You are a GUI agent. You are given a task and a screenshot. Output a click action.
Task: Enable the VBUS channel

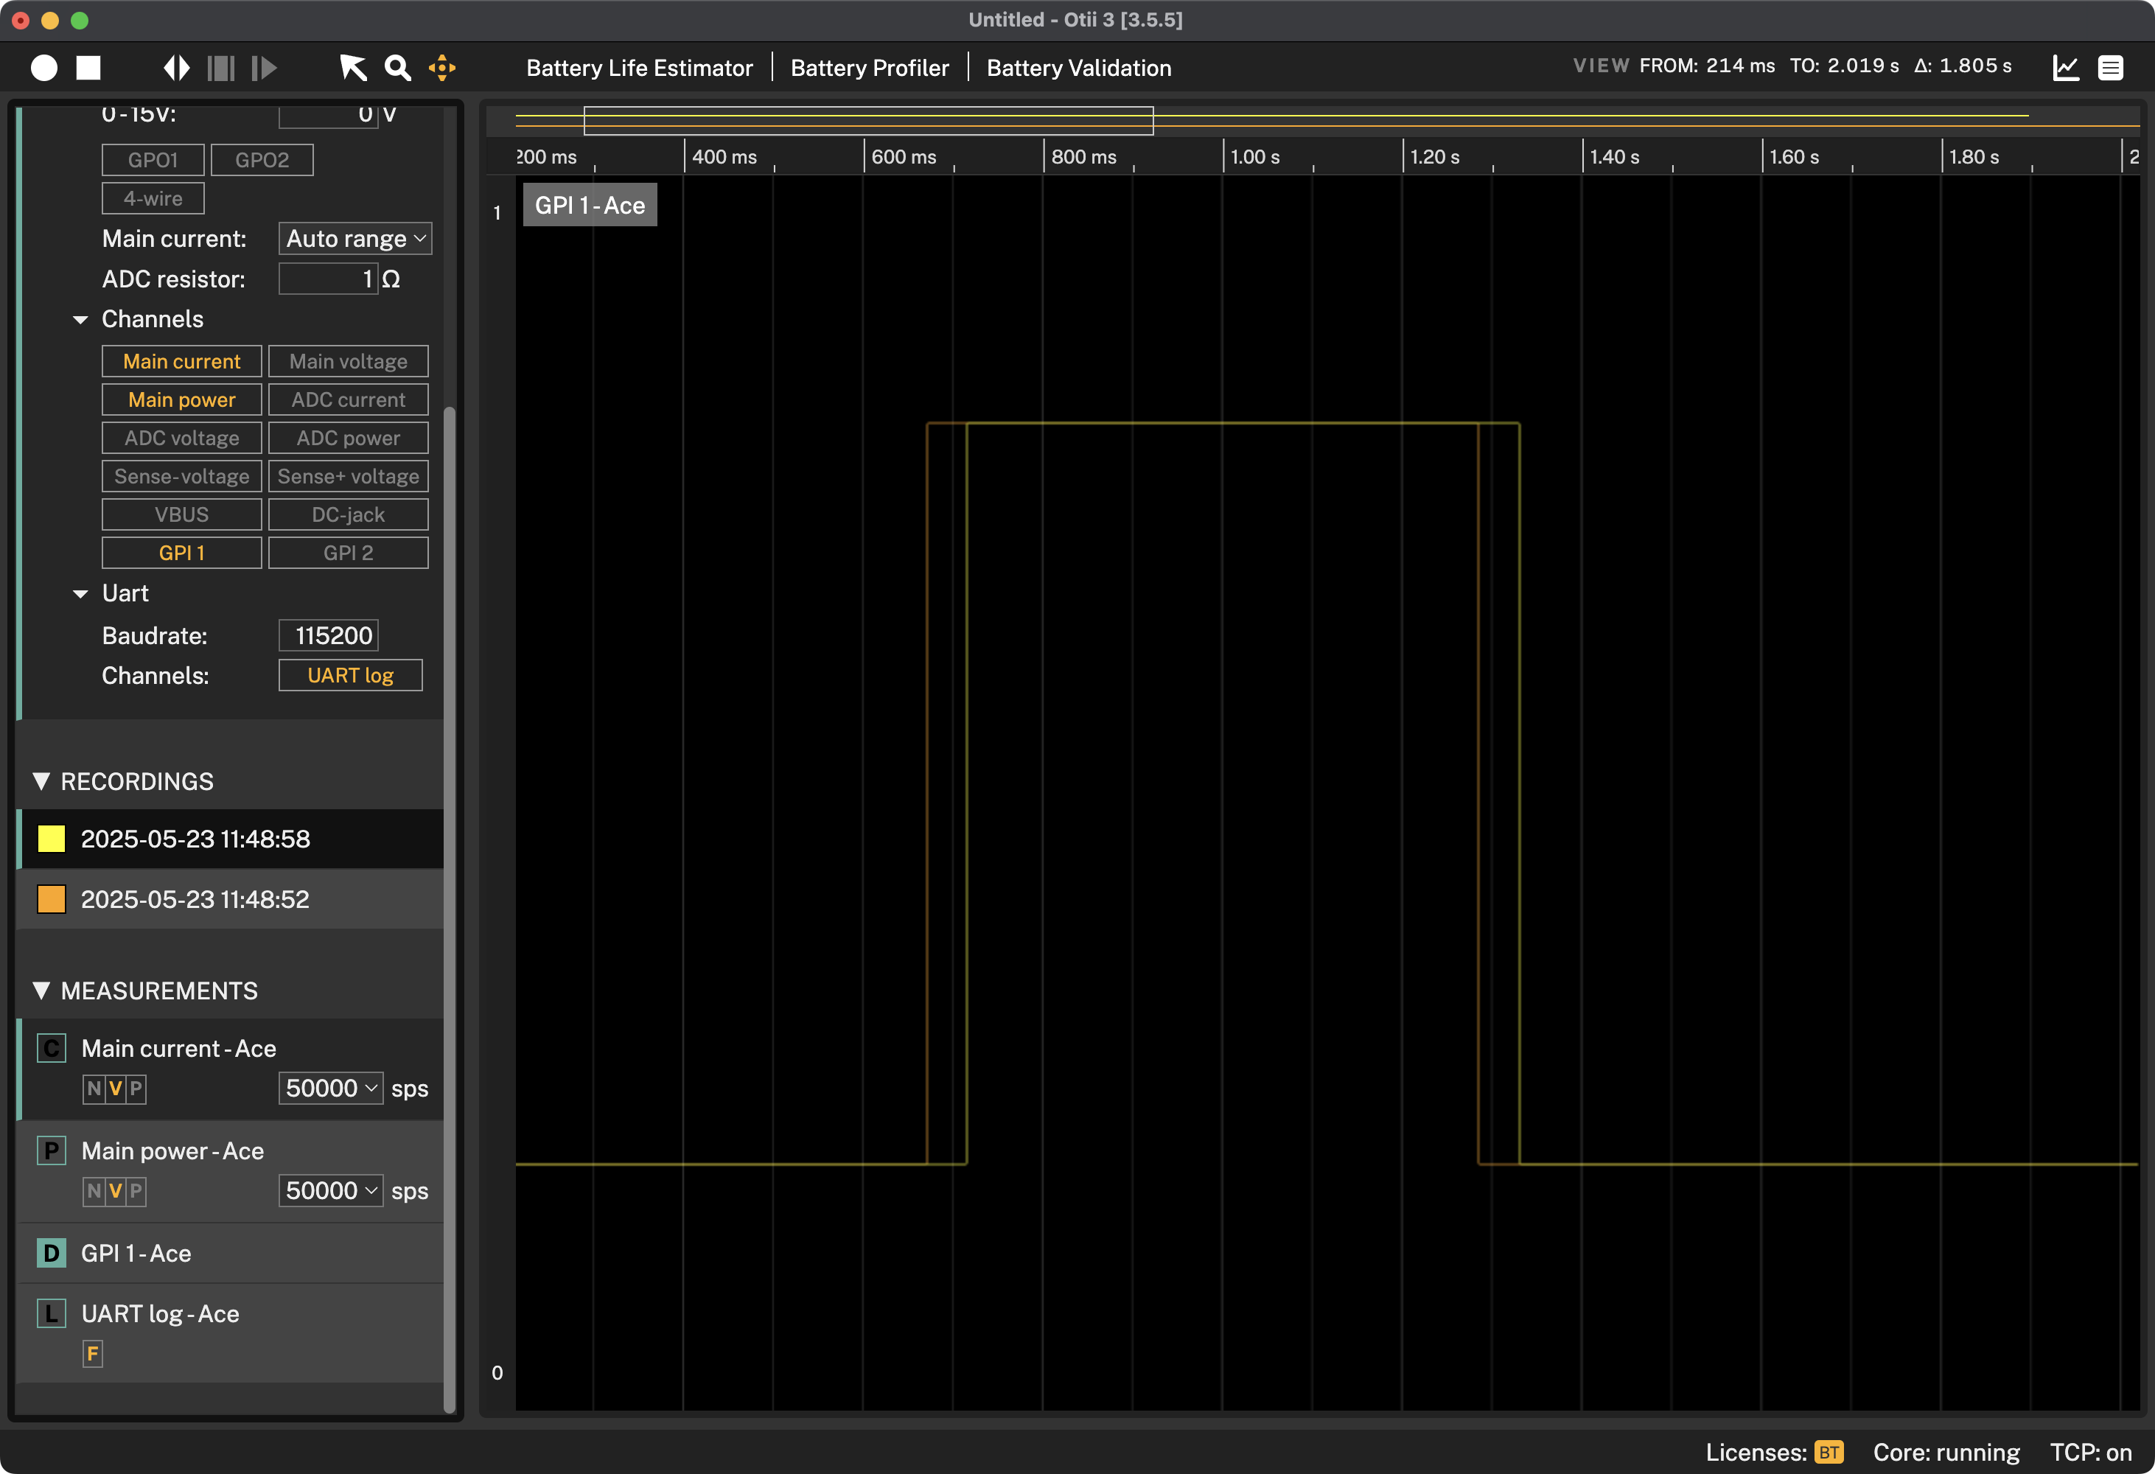click(182, 514)
